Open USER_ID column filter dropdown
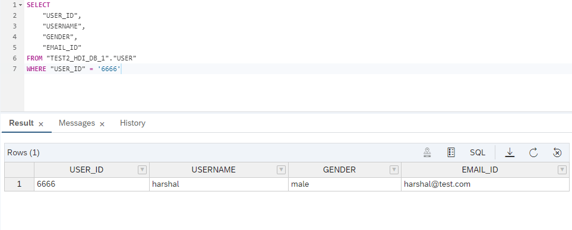Image resolution: width=572 pixels, height=230 pixels. 143,170
